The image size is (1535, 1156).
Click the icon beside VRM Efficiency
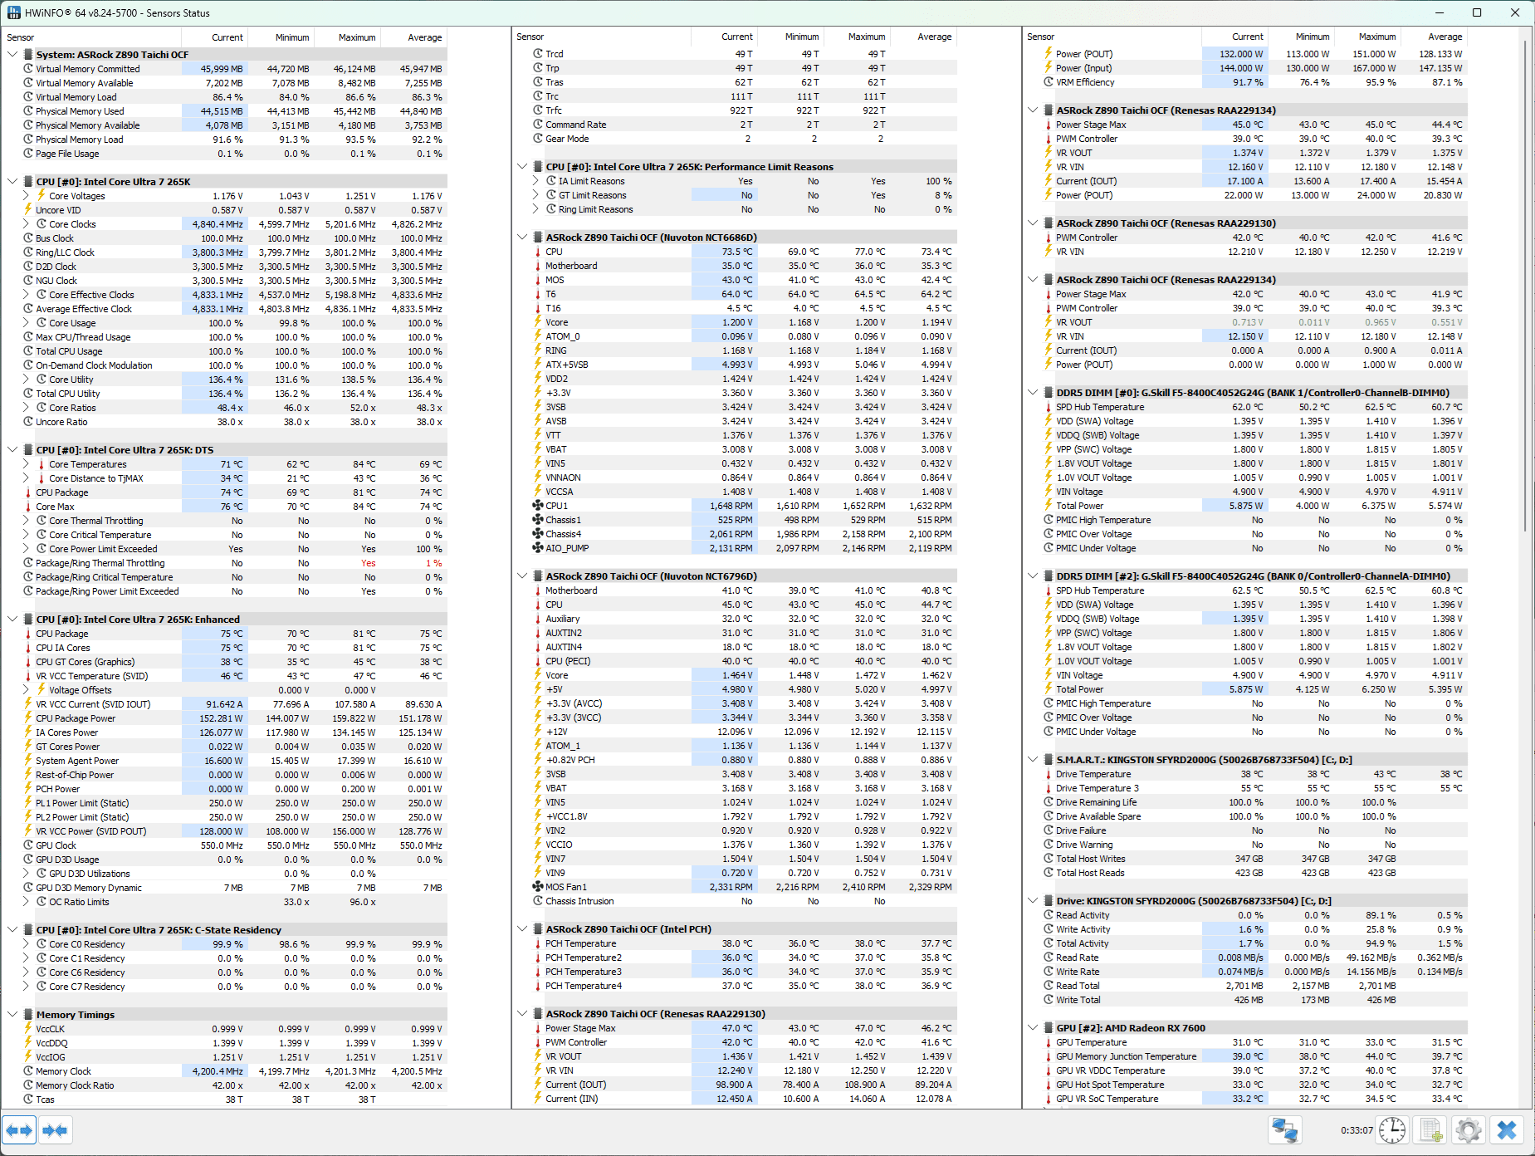click(x=1049, y=82)
